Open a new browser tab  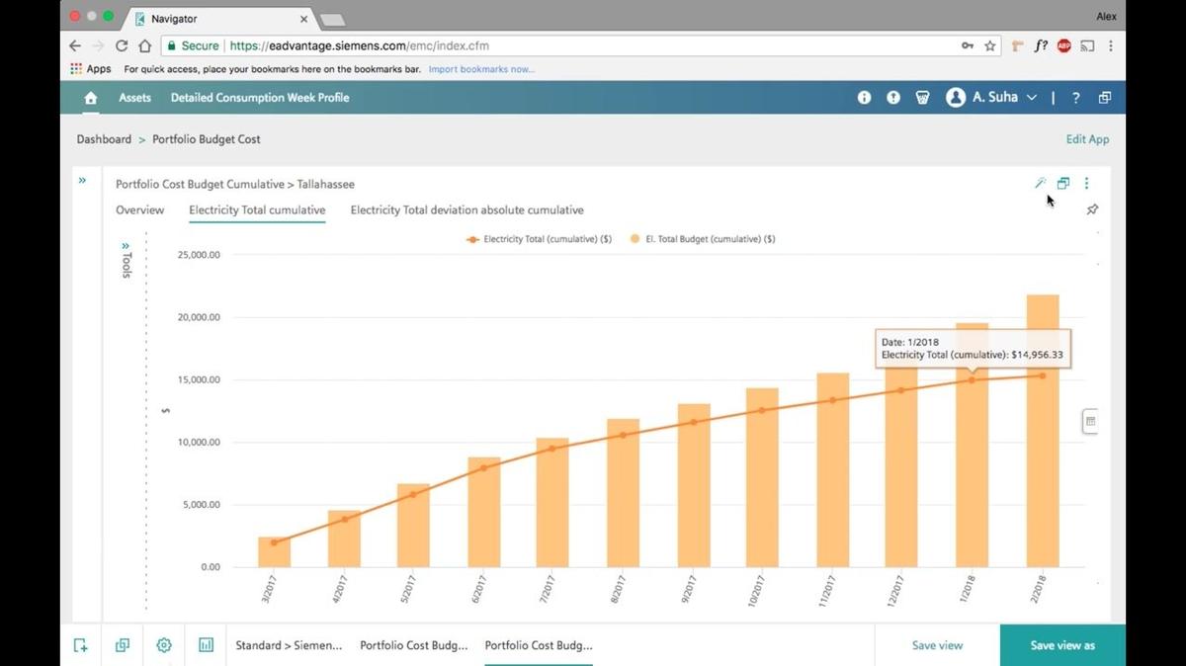click(332, 20)
